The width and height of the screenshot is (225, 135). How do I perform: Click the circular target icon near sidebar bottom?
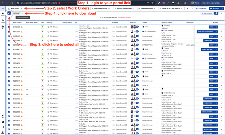pos(3,127)
